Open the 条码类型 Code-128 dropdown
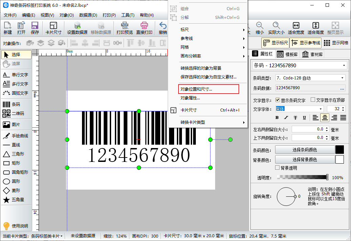Viewport: 351px width, 241px height. pyautogui.click(x=342, y=78)
